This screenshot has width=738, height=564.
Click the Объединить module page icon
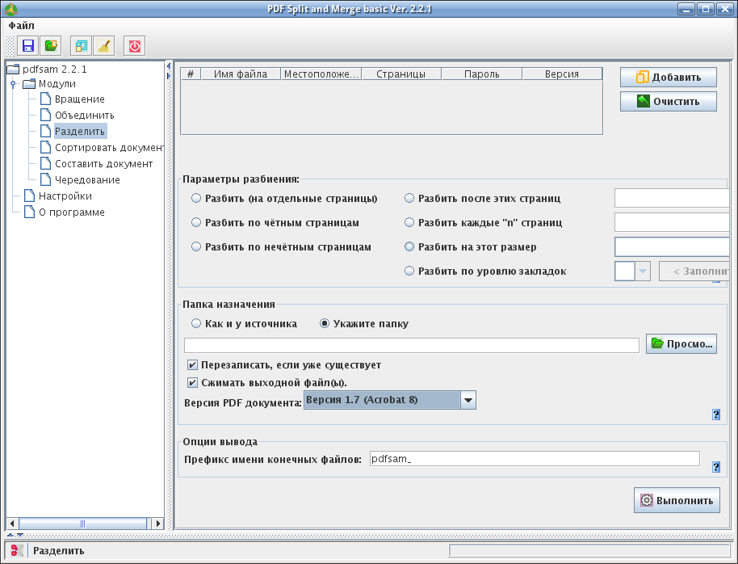click(46, 115)
